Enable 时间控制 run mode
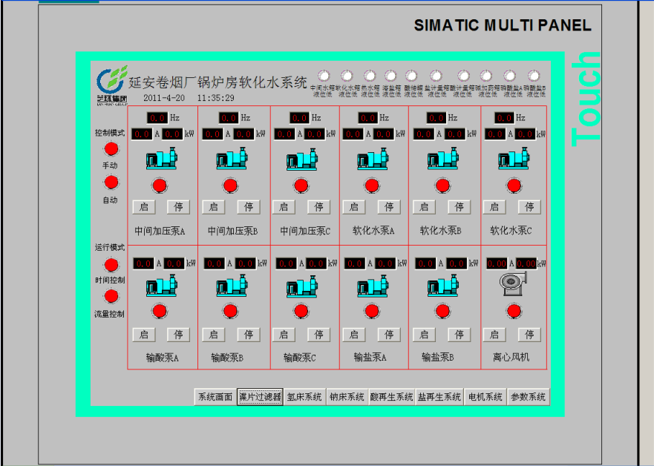 (111, 264)
